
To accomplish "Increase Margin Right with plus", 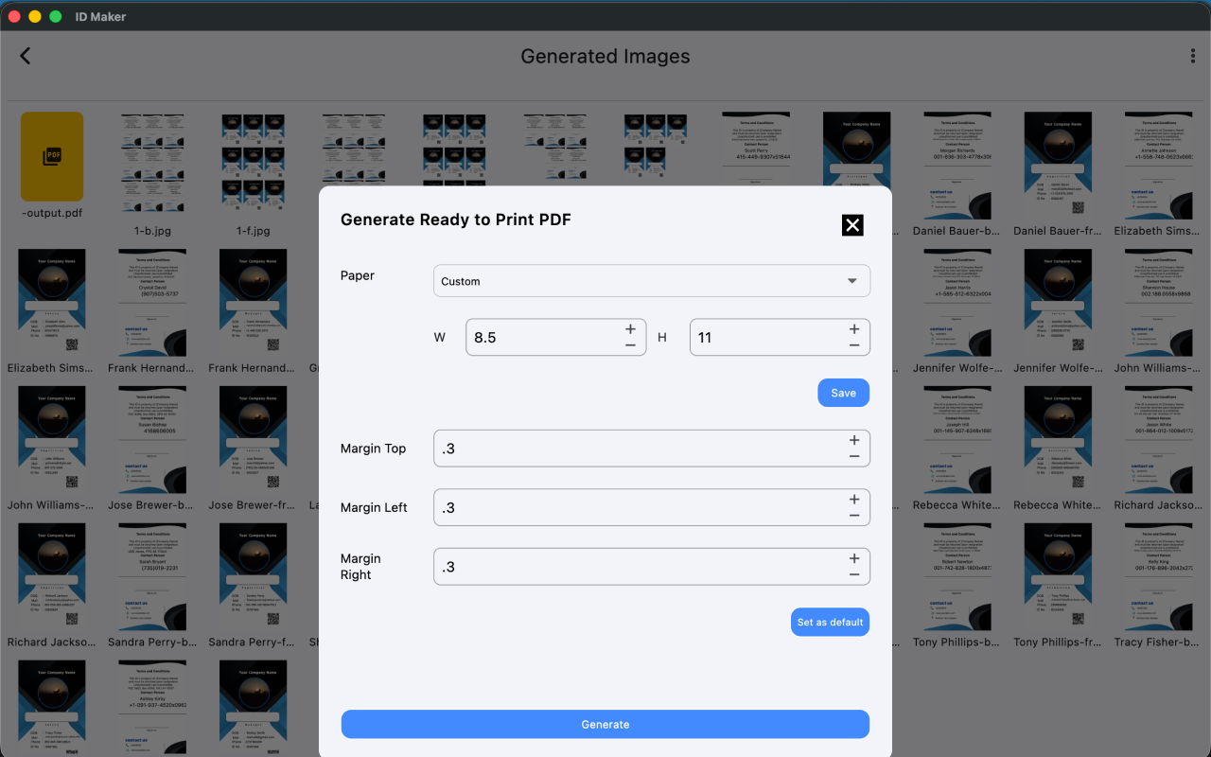I will 854,558.
